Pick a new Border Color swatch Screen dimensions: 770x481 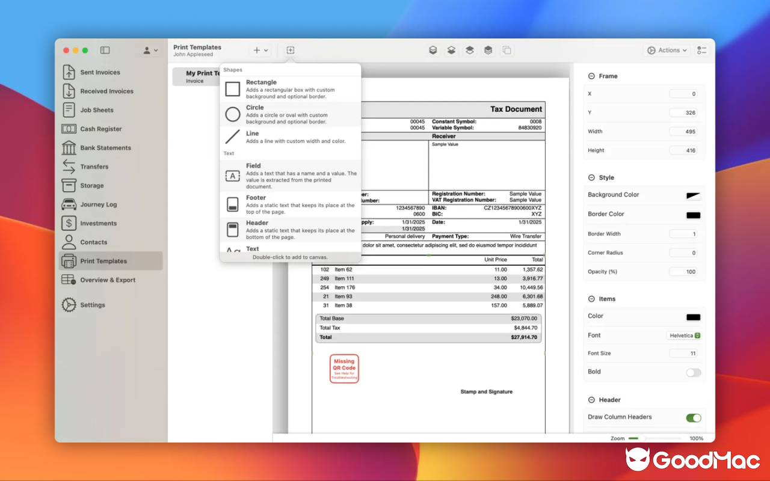(692, 215)
